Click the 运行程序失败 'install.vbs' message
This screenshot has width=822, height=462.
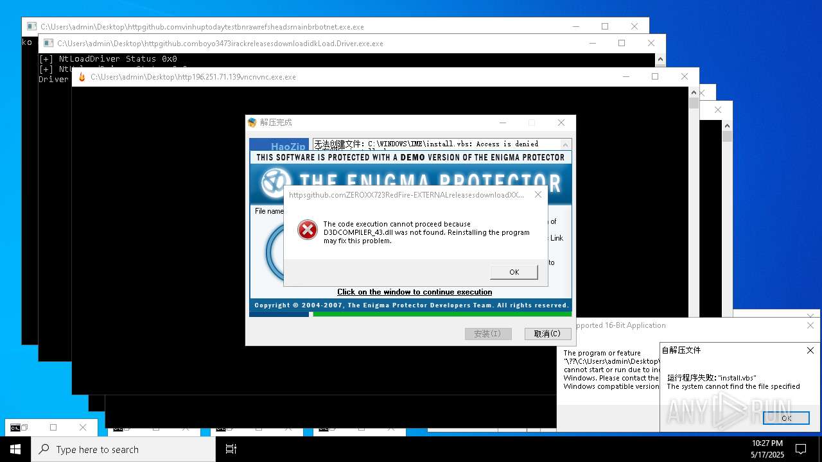[x=712, y=378]
